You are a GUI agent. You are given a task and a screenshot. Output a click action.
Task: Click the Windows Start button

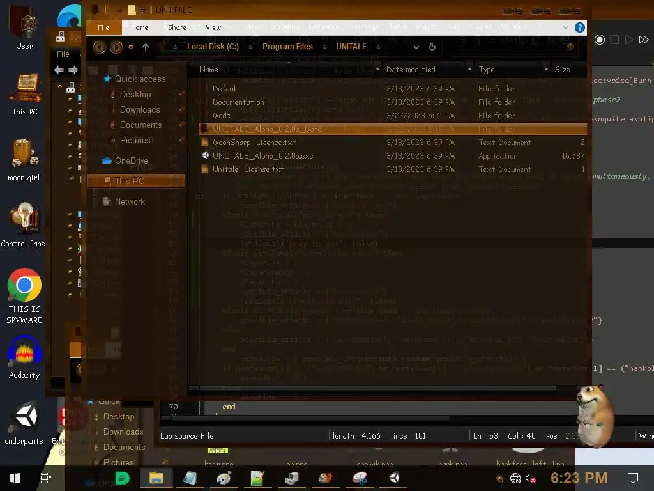click(15, 478)
